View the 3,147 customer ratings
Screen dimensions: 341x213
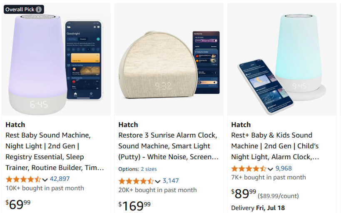[x=171, y=180]
